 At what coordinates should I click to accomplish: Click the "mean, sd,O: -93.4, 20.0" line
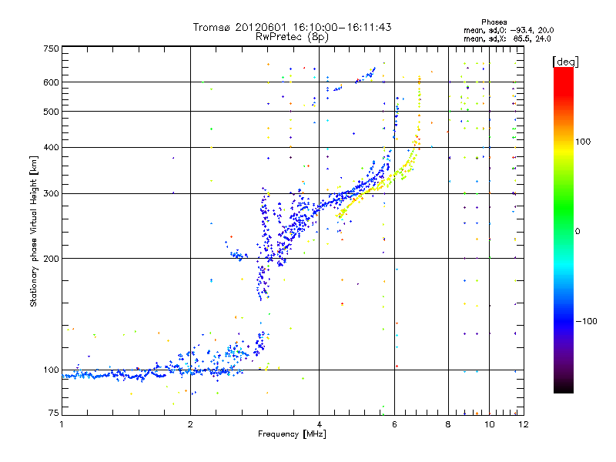point(508,30)
